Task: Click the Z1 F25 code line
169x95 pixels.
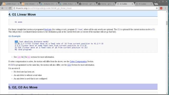Action: pyautogui.click(x=51, y=47)
